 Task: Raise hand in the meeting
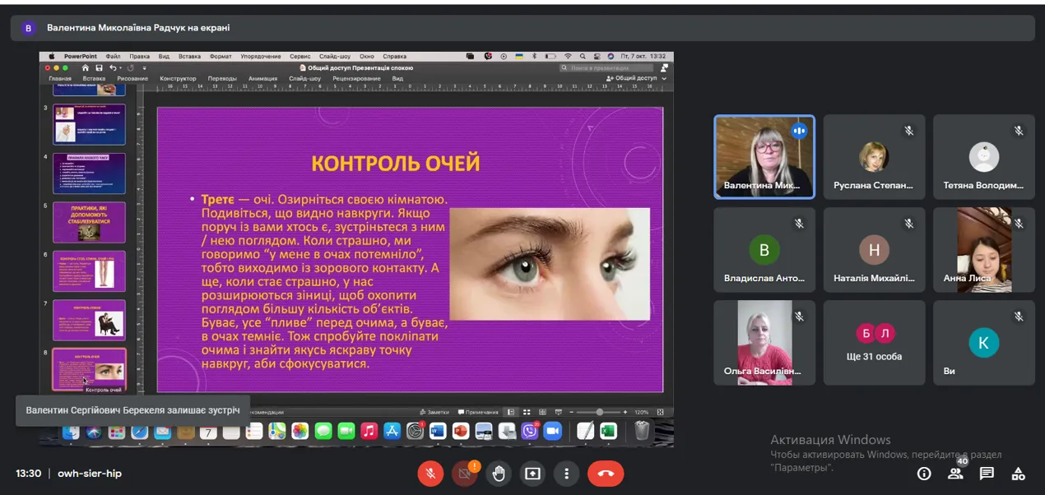(x=499, y=474)
